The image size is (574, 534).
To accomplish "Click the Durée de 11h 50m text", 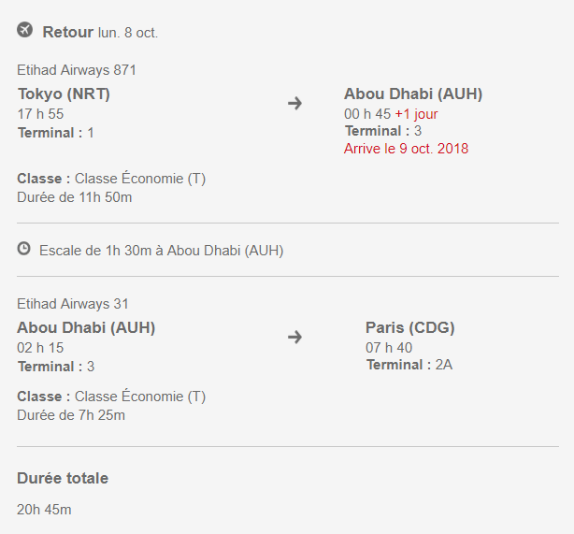I will click(74, 197).
